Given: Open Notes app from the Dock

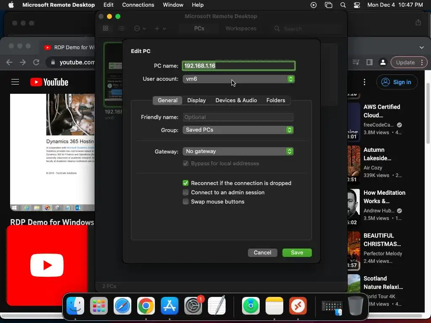Looking at the screenshot, I should coord(274,306).
